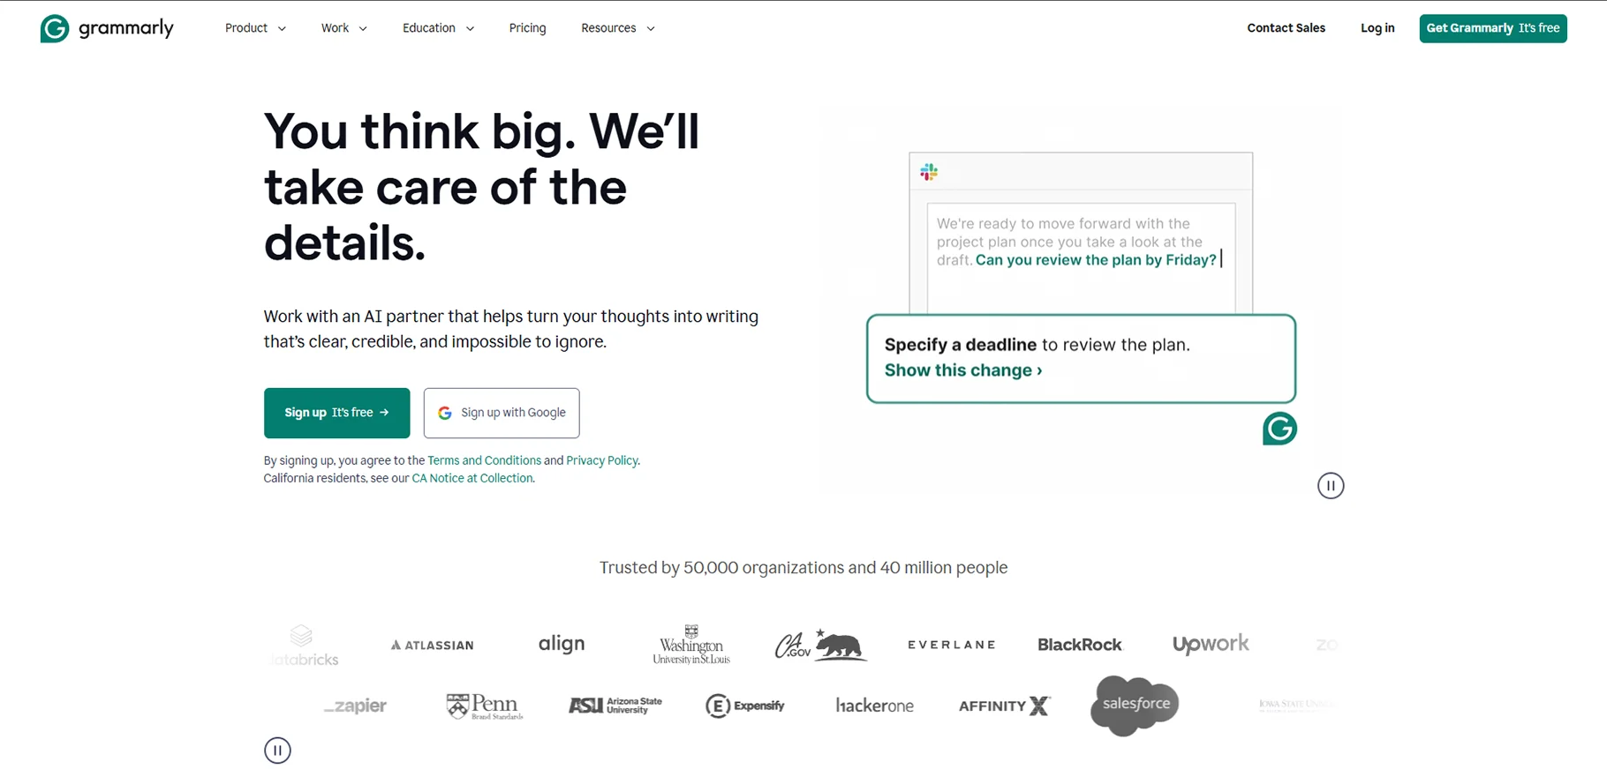
Task: Click Show this change suggestion link
Action: [x=963, y=370]
